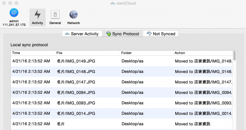Select the IMG_0014.JPG sync entry
Screen dimensions: 246x130
pyautogui.click(x=121, y=113)
